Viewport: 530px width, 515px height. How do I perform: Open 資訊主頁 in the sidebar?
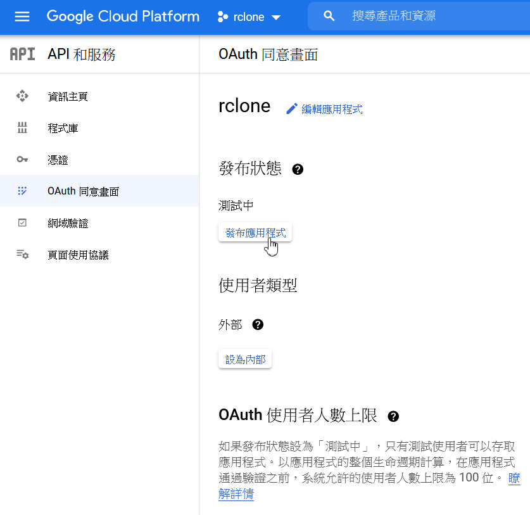pyautogui.click(x=99, y=96)
